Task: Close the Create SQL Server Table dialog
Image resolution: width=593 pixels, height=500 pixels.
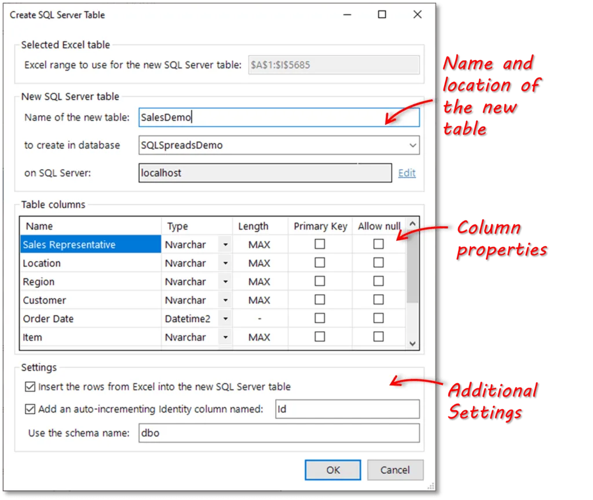Action: click(417, 14)
